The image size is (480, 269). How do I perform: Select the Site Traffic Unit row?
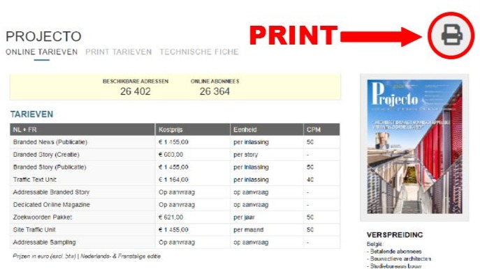(x=175, y=229)
